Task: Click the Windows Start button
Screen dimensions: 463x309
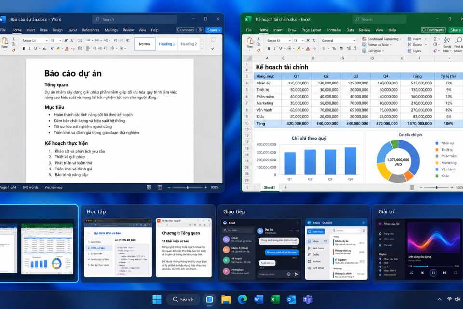Action: [x=157, y=299]
